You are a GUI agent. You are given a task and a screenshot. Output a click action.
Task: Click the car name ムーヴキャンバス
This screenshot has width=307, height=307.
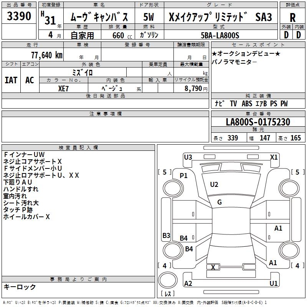coord(99,17)
